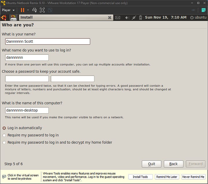208x184 pixels.
Task: Click the VMware Workstation title bar icon
Action: 3,3
